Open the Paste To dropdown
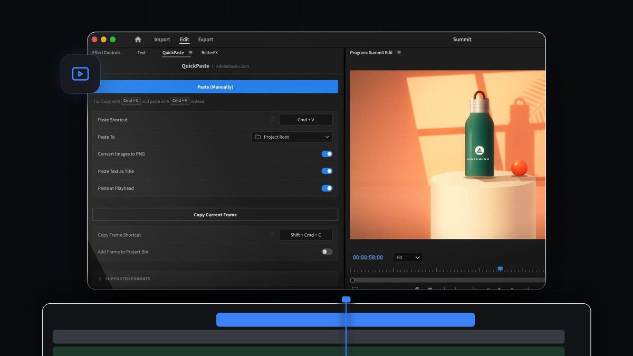The image size is (633, 356). 292,137
